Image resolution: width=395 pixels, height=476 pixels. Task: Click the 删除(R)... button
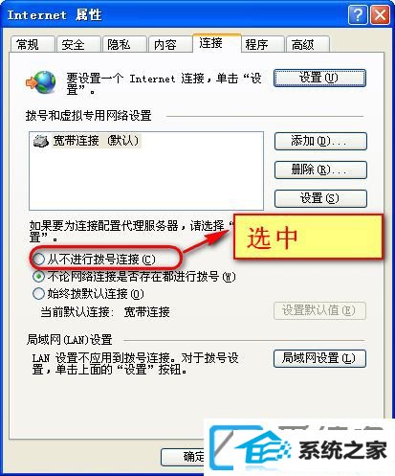coord(320,170)
